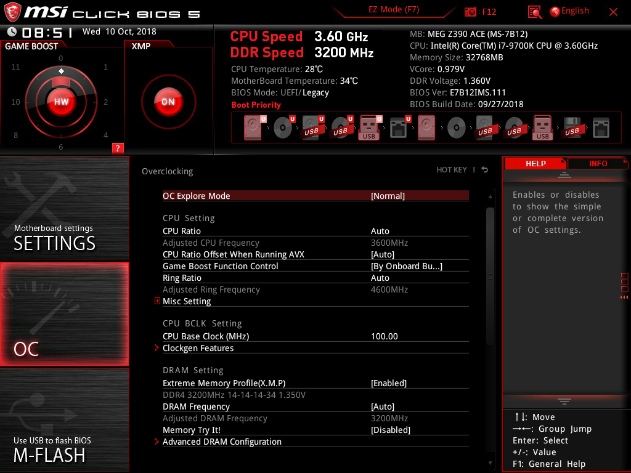Expand the Misc Setting plus icon
The width and height of the screenshot is (631, 473).
click(x=157, y=301)
